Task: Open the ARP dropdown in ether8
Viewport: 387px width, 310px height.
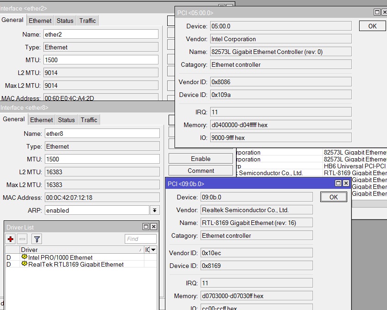Action: (154, 210)
